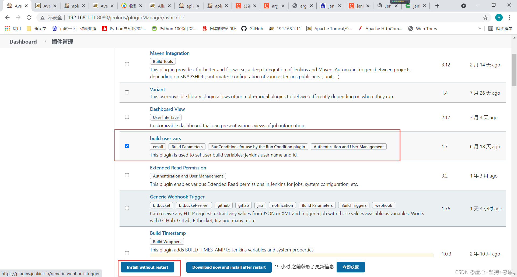Click the Build Wrappers tag
This screenshot has height=277, width=517.
(167, 242)
